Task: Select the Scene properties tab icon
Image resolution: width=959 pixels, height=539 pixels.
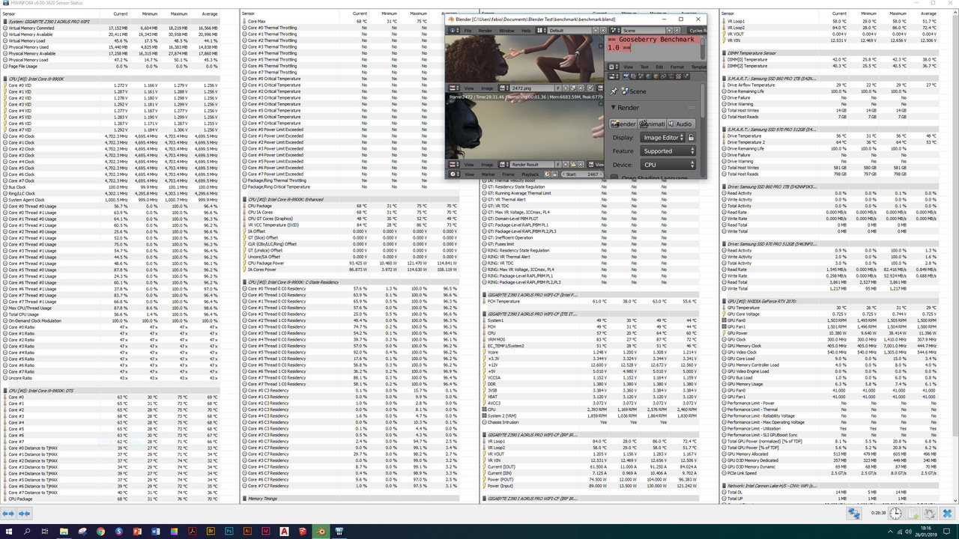Action: (x=640, y=76)
